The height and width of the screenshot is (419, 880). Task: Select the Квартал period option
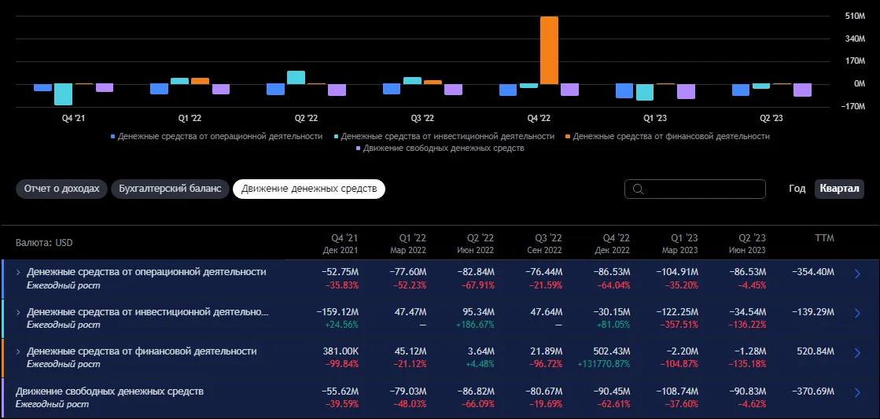839,189
